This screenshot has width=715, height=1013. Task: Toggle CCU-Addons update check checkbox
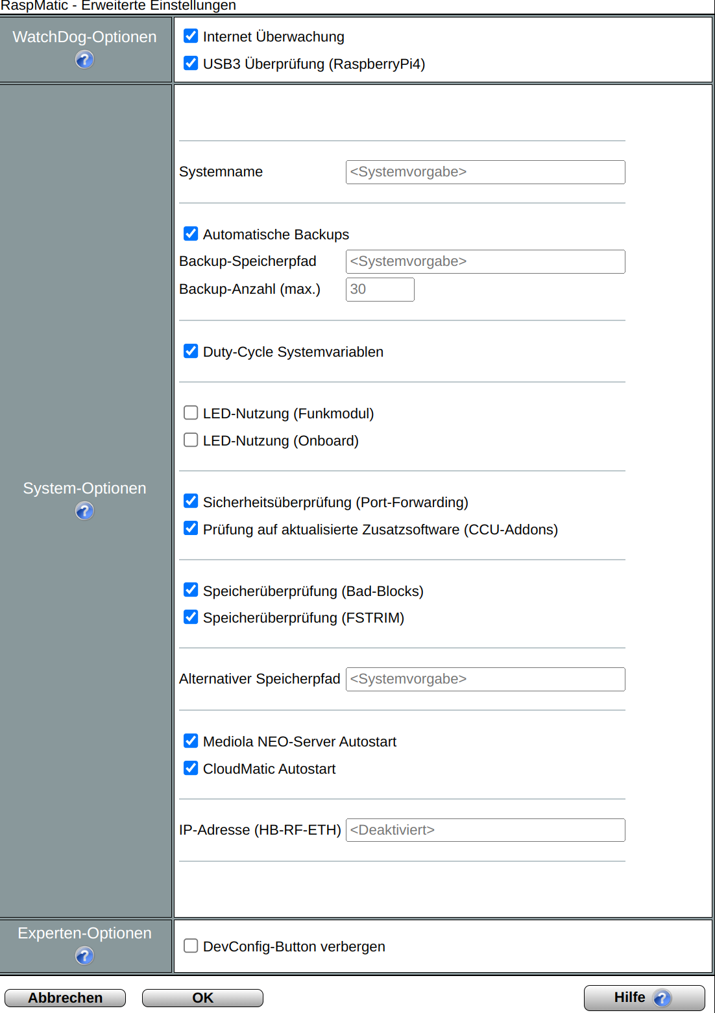(x=191, y=528)
